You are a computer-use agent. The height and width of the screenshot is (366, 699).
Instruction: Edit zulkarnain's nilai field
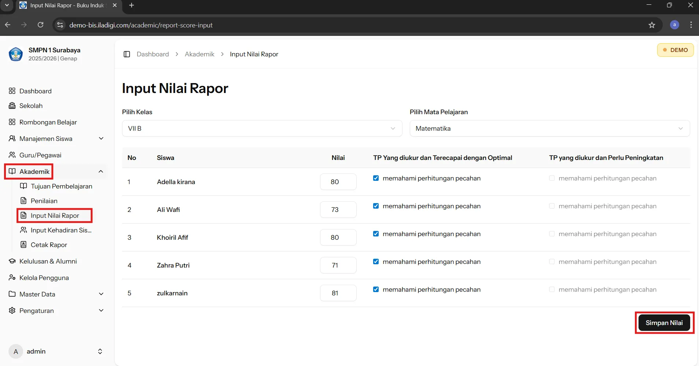point(338,293)
